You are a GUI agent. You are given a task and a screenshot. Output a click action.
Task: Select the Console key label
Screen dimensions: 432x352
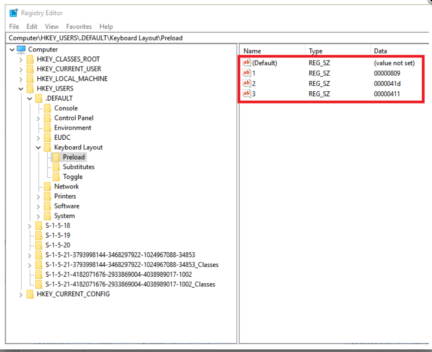click(66, 108)
